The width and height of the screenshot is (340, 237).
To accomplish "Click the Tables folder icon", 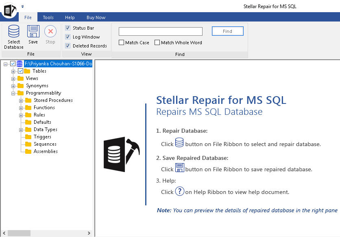I will 27,71.
